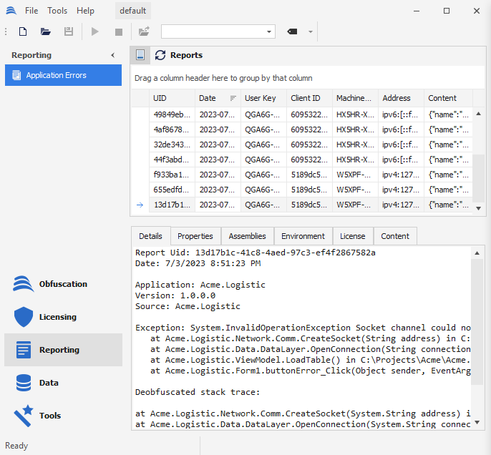This screenshot has width=491, height=455.
Task: Open the Data section
Action: point(49,383)
